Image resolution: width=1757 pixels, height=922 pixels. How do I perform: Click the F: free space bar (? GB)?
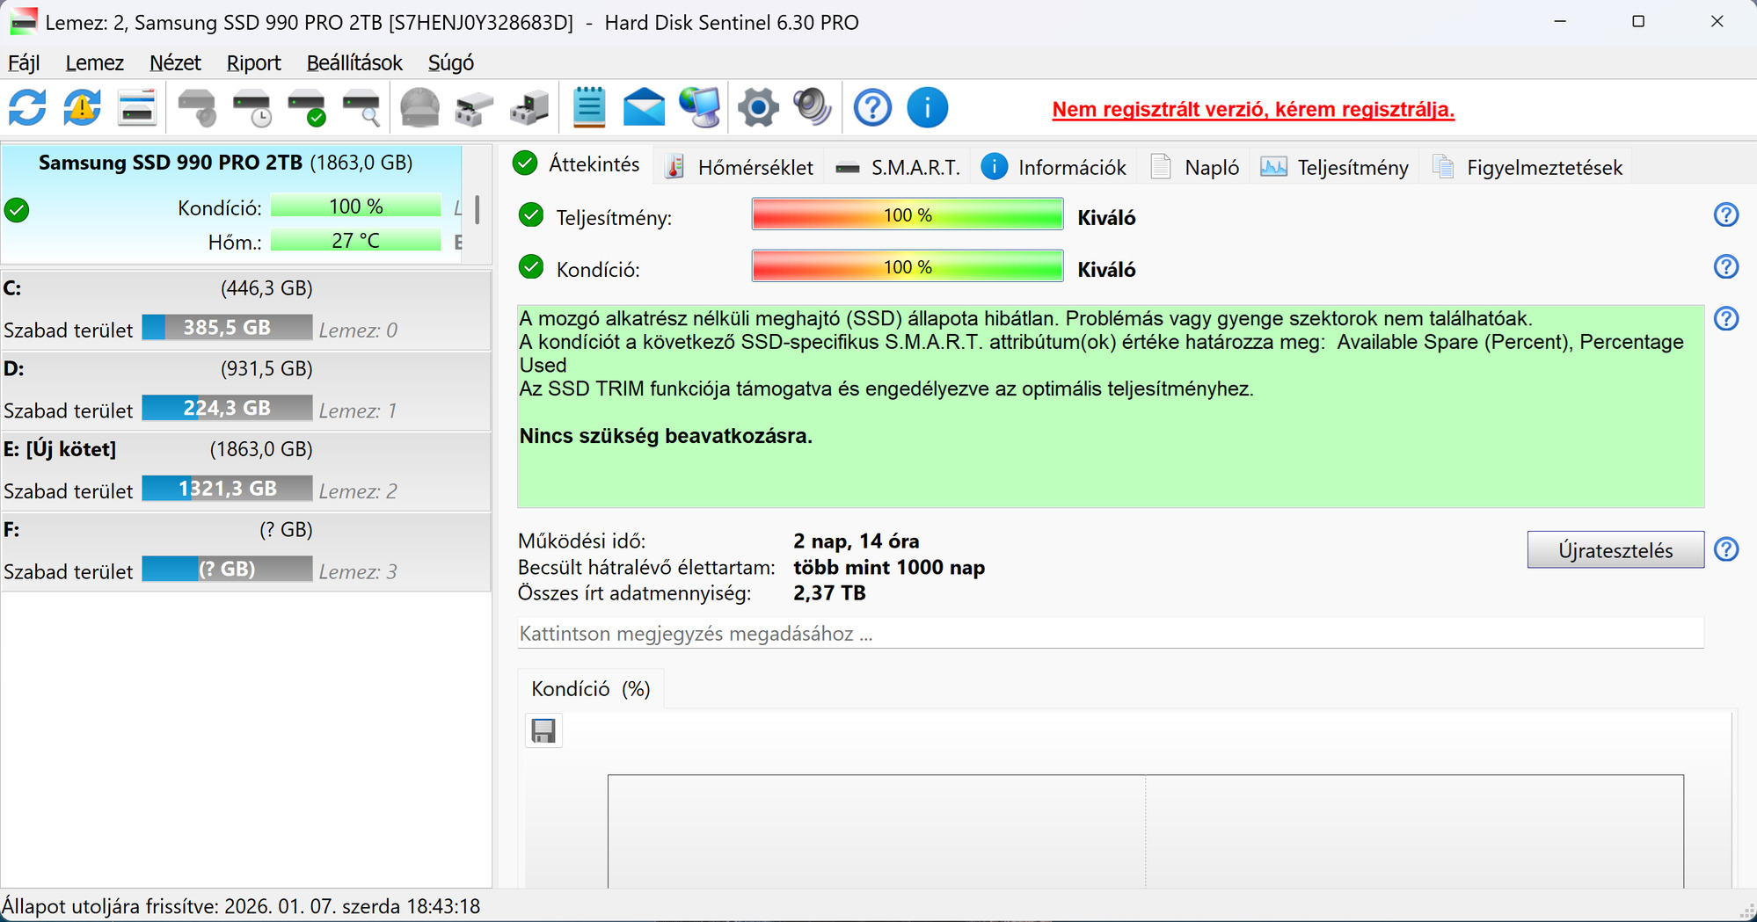click(227, 570)
